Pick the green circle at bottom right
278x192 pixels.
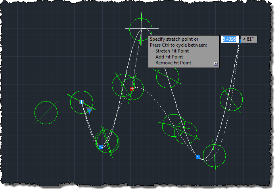[214, 155]
